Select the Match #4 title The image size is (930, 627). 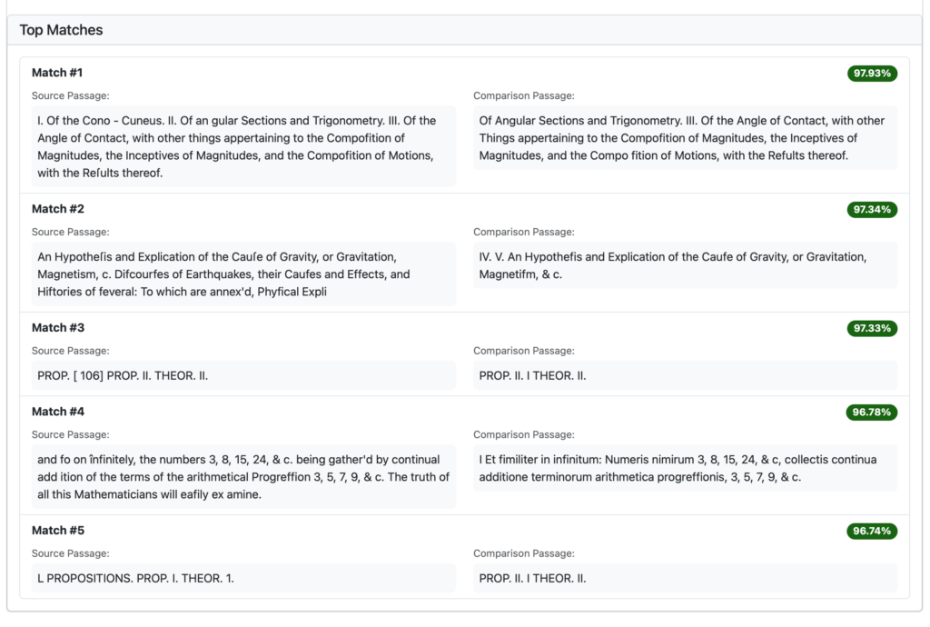pos(57,412)
